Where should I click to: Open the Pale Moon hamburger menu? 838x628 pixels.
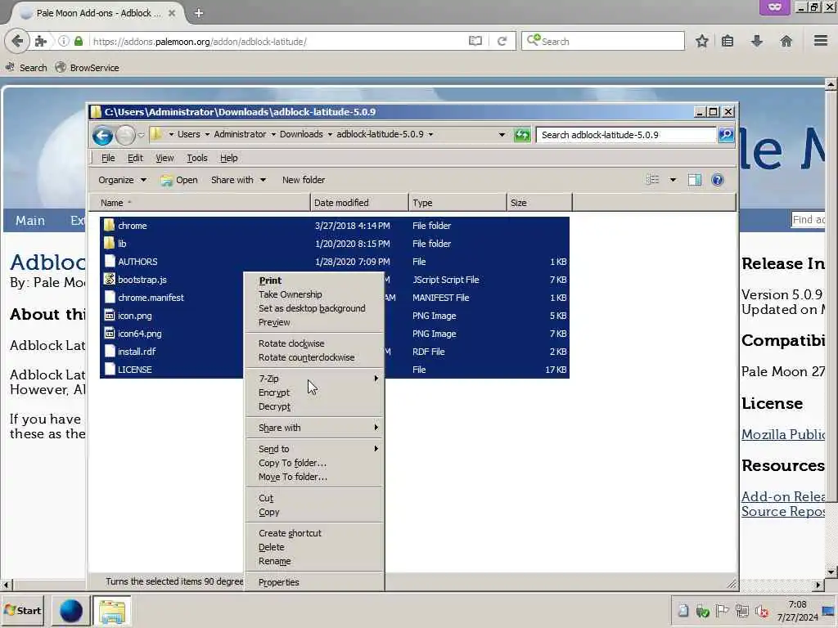(x=821, y=41)
